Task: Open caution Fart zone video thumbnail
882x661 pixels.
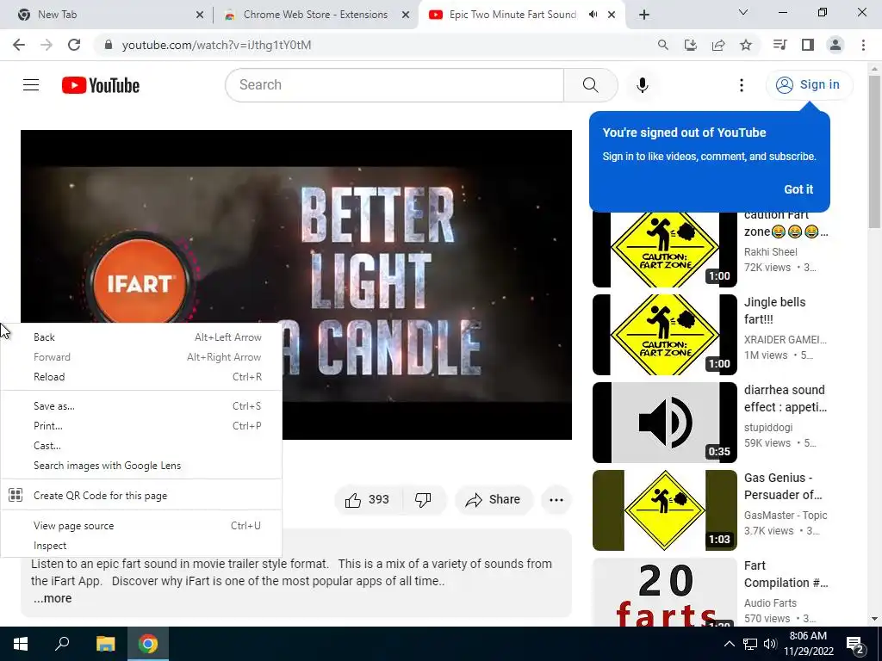Action: click(664, 250)
